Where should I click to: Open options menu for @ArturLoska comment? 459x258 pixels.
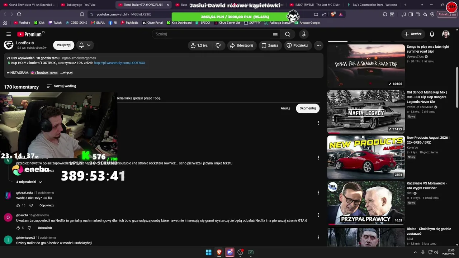point(318,192)
